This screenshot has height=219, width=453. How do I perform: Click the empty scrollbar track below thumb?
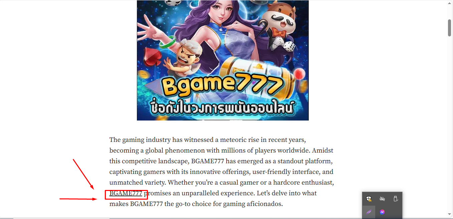coord(450,124)
